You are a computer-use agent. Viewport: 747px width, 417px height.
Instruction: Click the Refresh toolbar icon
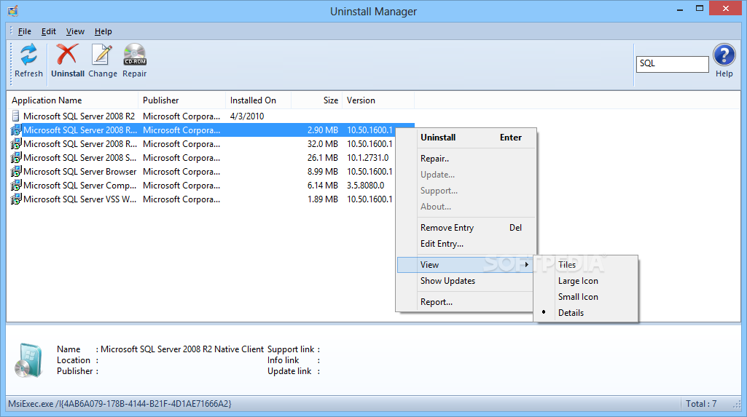(28, 55)
